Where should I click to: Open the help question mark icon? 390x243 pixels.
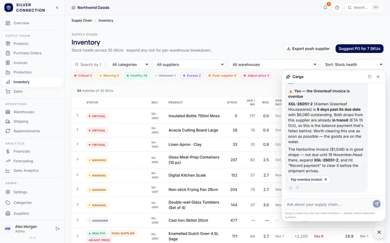337,7
